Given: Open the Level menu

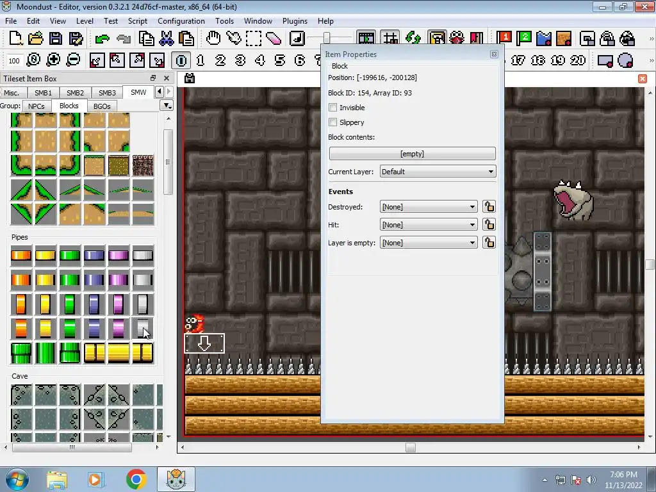Looking at the screenshot, I should tap(85, 21).
